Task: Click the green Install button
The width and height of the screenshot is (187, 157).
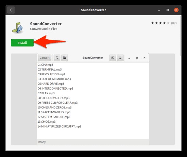Action: coord(22,43)
